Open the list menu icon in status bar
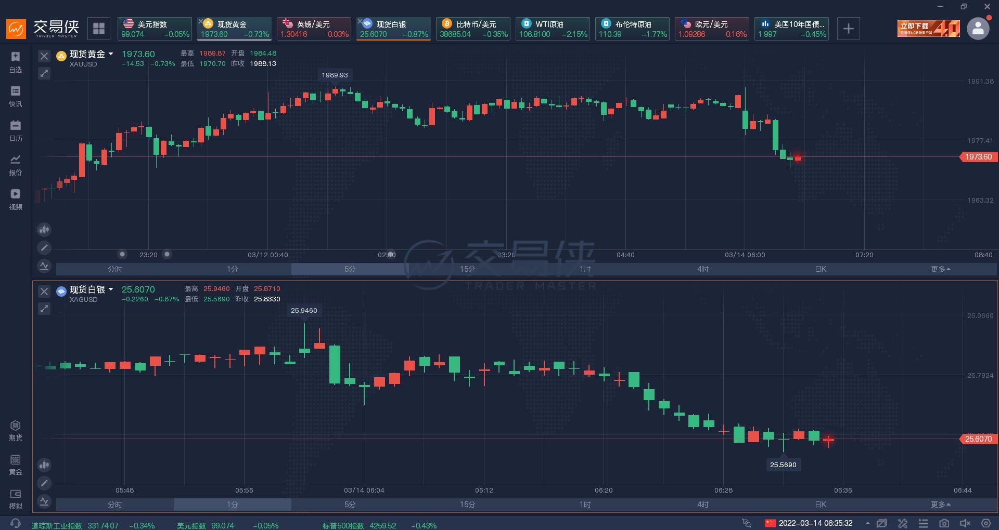 [924, 523]
